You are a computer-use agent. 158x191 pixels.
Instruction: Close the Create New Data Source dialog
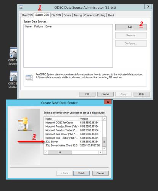pos(108,102)
